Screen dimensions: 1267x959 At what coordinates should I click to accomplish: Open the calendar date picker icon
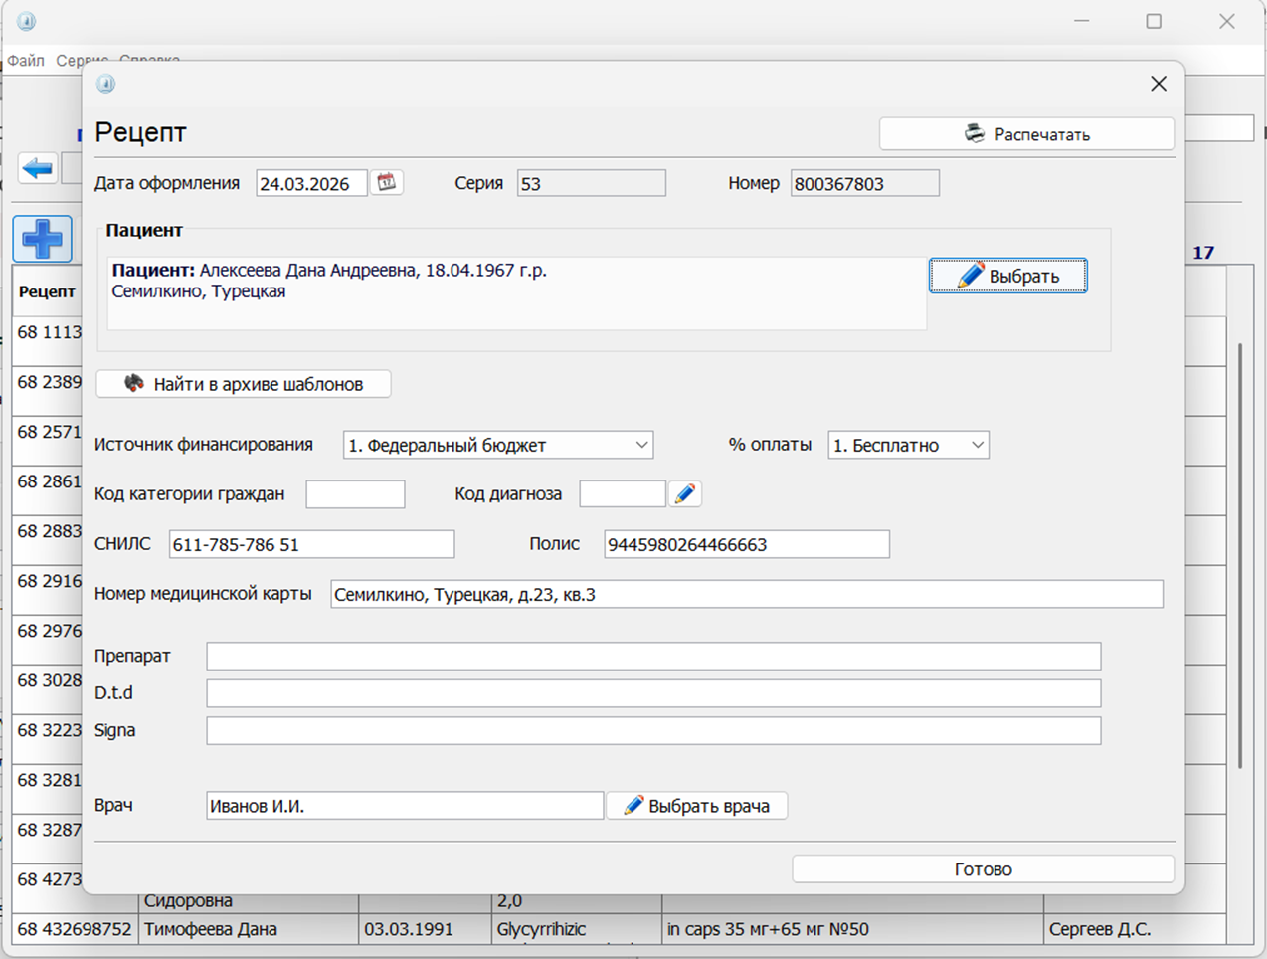point(386,183)
